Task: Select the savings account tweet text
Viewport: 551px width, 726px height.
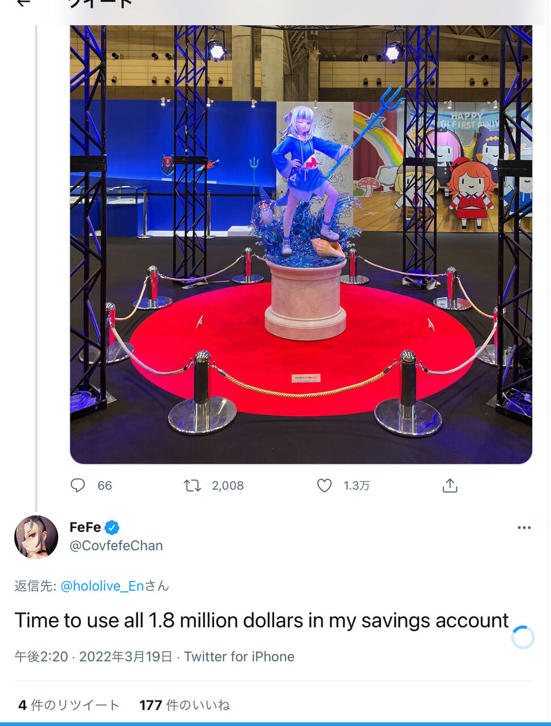Action: click(262, 621)
